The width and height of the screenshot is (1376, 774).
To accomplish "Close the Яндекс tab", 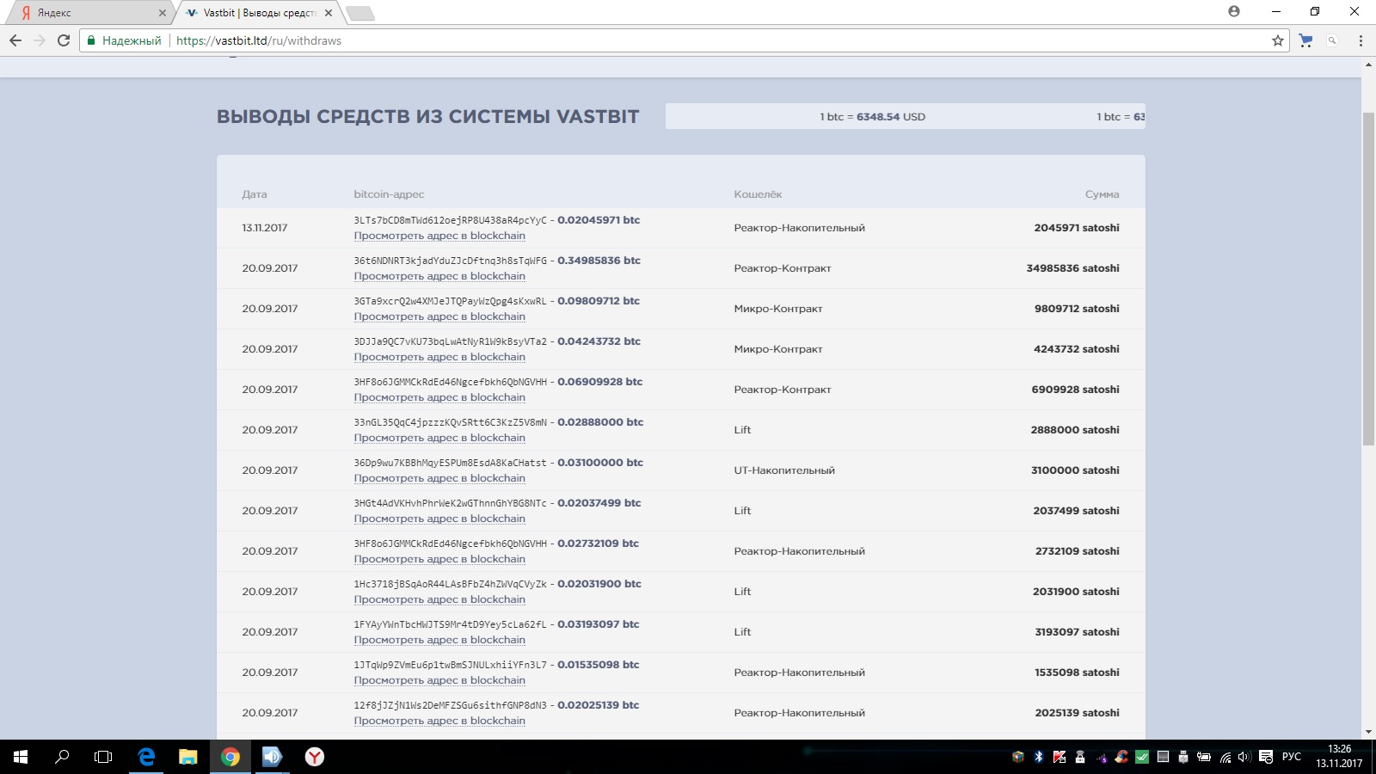I will point(163,13).
